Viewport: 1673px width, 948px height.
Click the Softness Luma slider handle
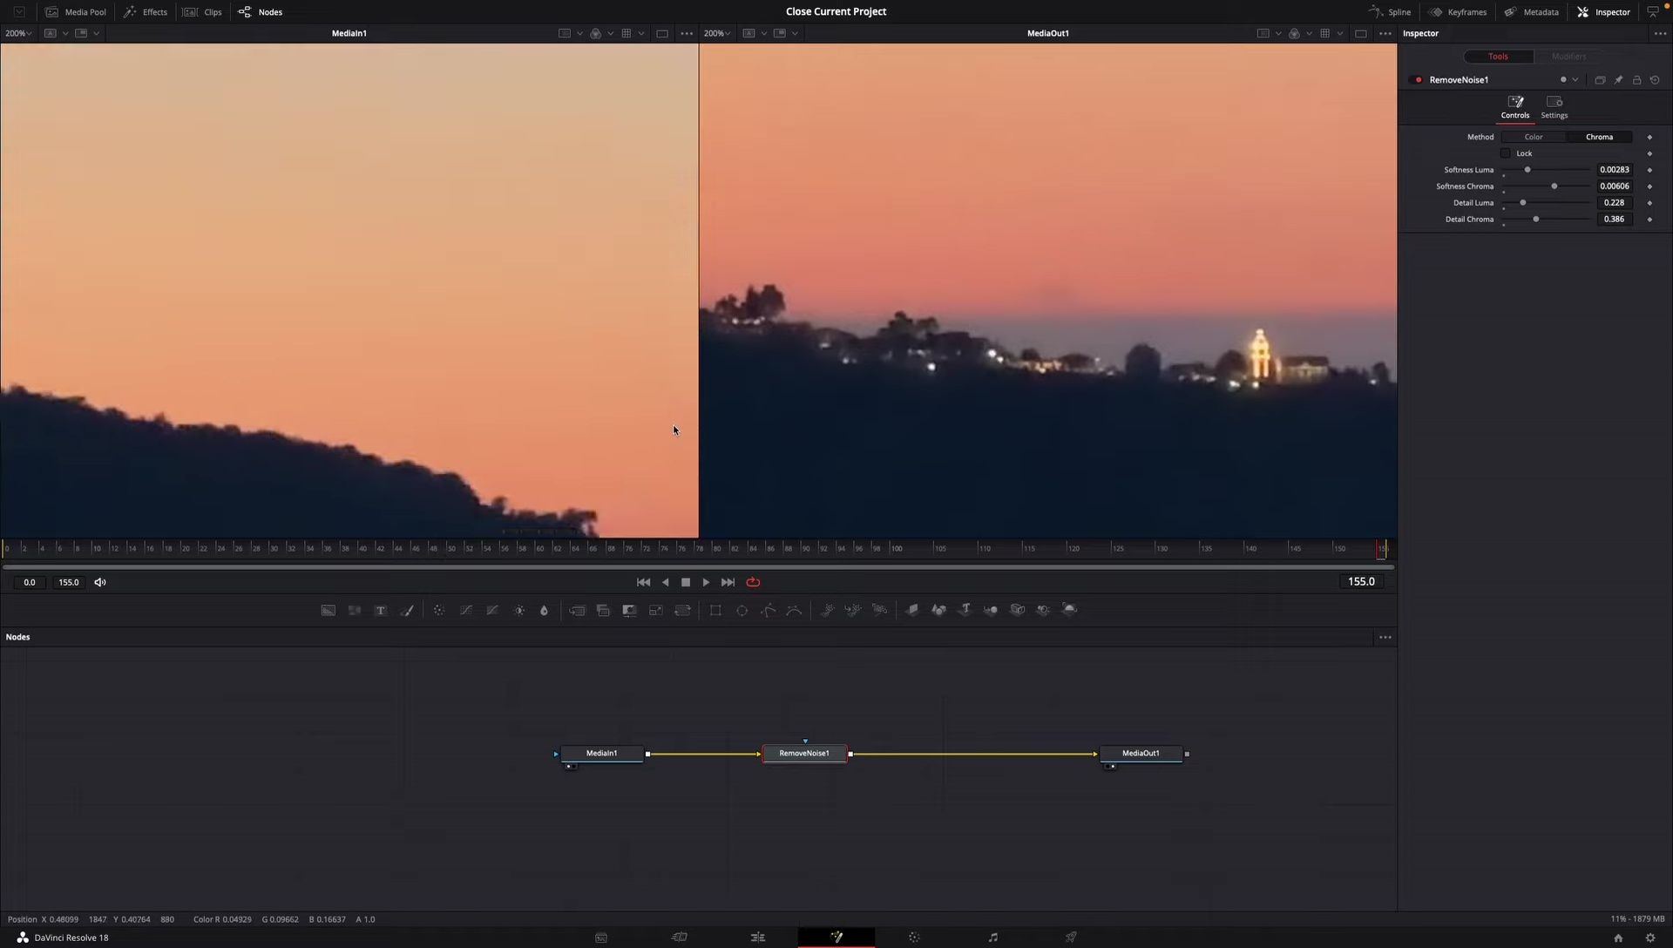point(1527,171)
